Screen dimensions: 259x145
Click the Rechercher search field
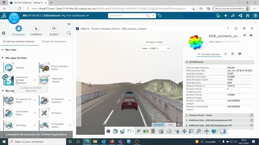(127, 16)
